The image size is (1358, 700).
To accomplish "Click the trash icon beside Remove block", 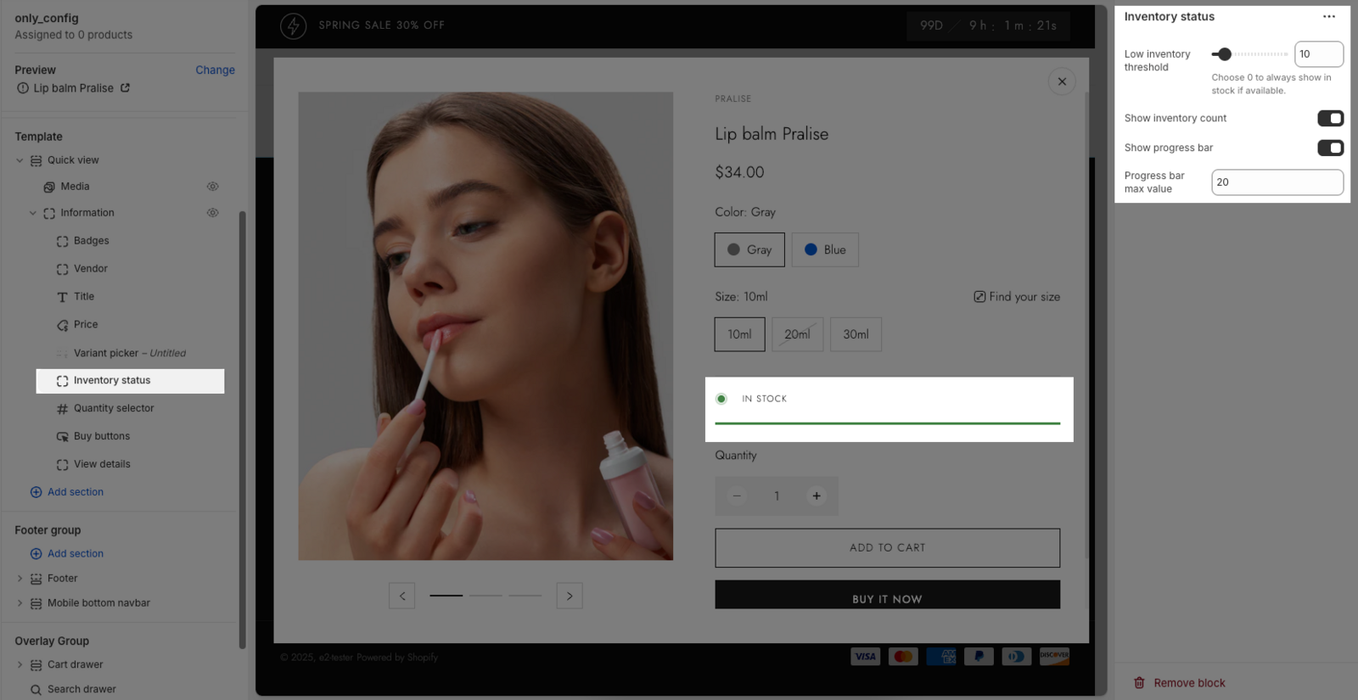I will [x=1139, y=683].
